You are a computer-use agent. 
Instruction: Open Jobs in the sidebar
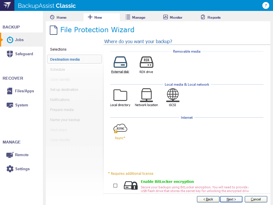(x=21, y=40)
